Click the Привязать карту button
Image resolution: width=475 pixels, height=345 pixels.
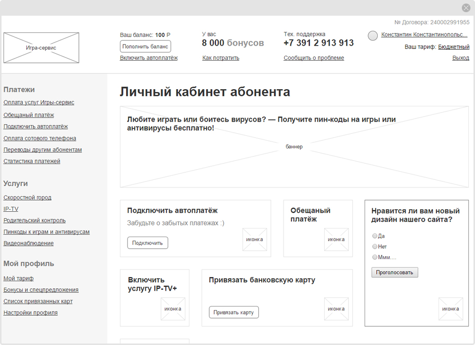pos(233,313)
